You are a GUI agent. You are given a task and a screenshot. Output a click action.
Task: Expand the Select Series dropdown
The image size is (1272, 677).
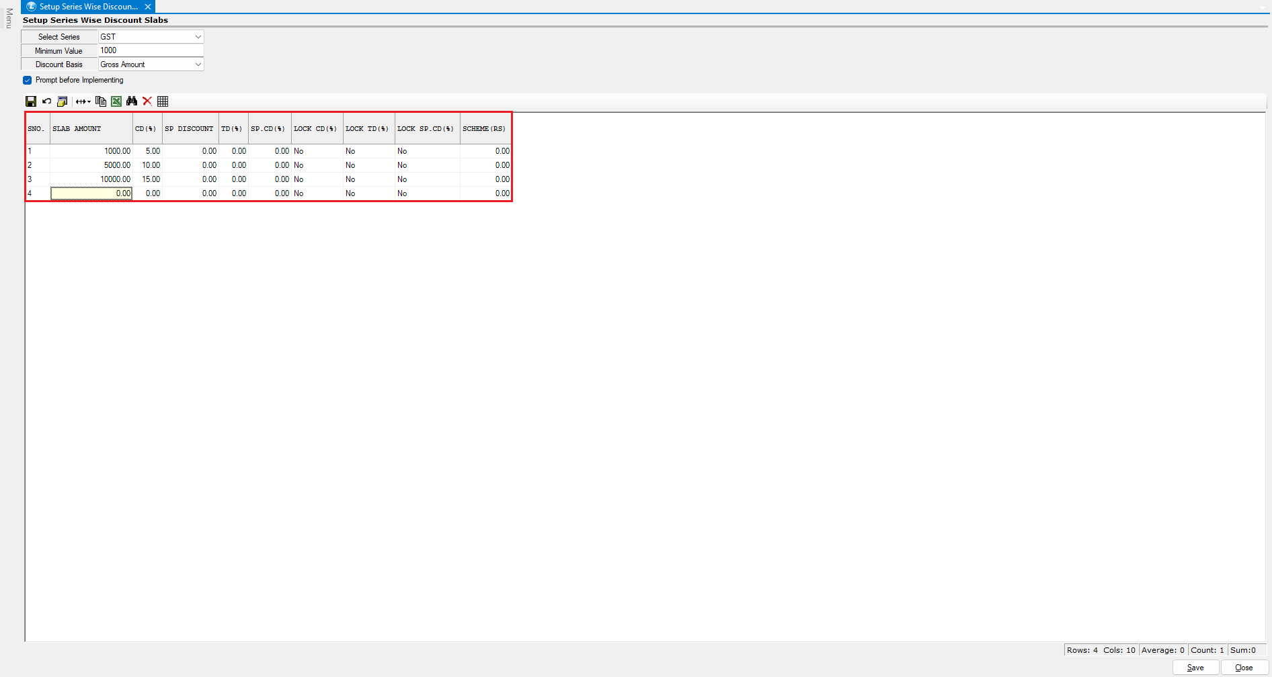(198, 37)
